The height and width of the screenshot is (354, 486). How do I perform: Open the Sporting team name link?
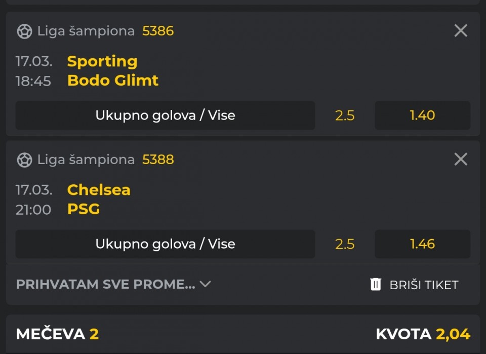click(102, 61)
